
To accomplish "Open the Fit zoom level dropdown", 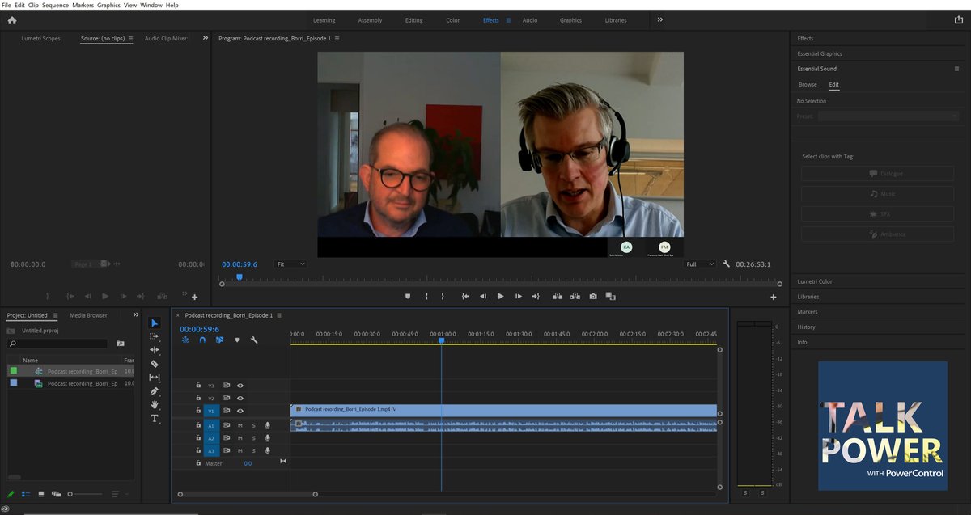I will pos(290,264).
